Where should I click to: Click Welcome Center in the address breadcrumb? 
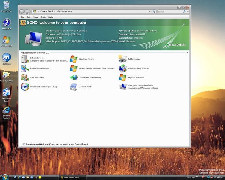[x=64, y=12]
